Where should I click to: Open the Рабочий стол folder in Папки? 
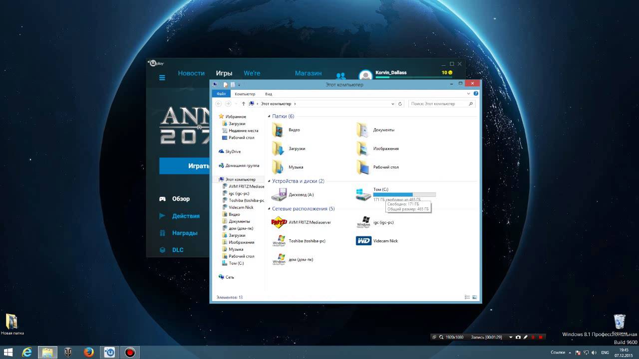click(377, 167)
